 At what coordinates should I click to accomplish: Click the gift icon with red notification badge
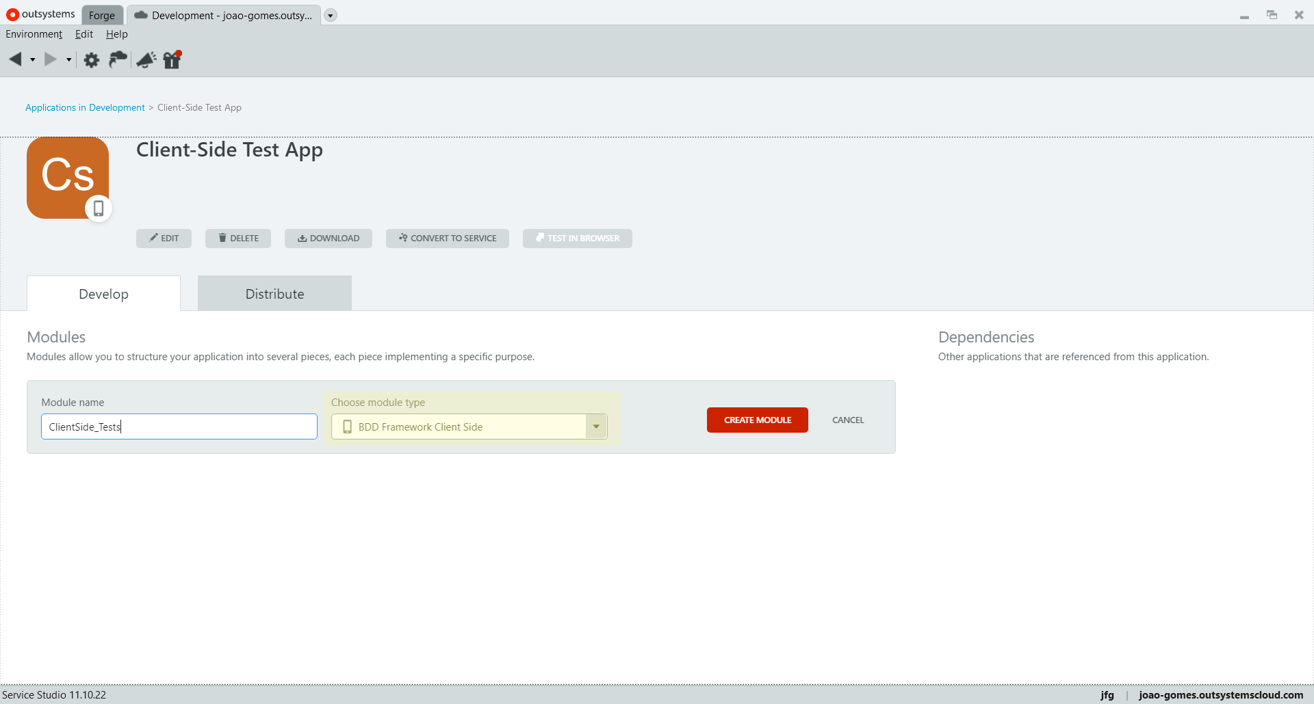pos(171,60)
